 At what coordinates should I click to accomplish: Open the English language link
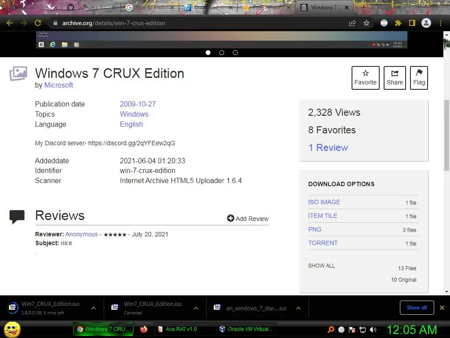(x=131, y=124)
